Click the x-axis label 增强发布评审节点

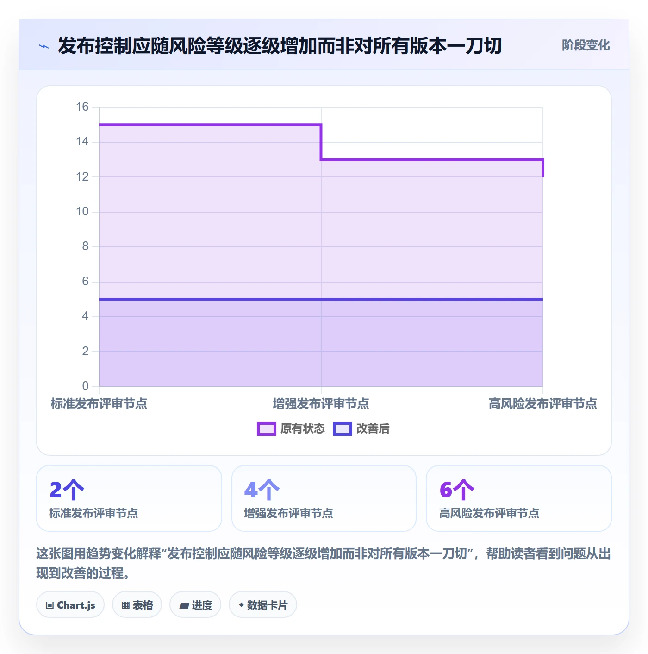coord(321,404)
